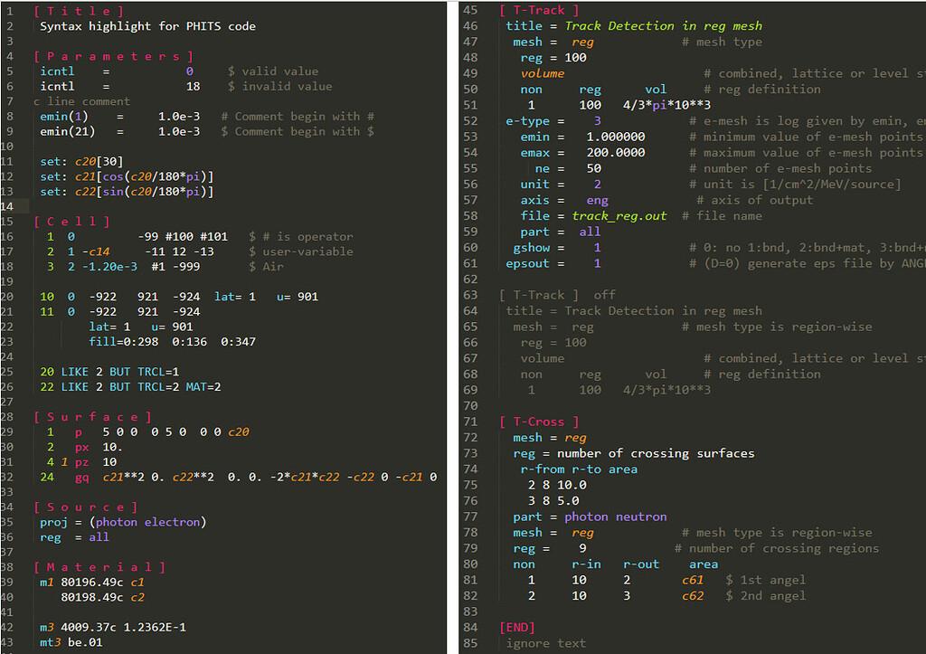
Task: Click line number 85 in the gutter
Action: (470, 643)
